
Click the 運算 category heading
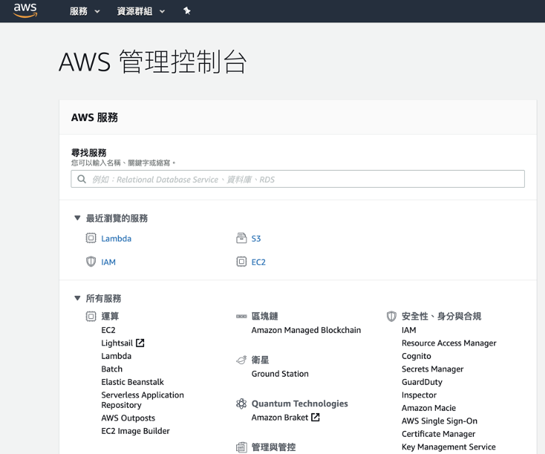(110, 316)
